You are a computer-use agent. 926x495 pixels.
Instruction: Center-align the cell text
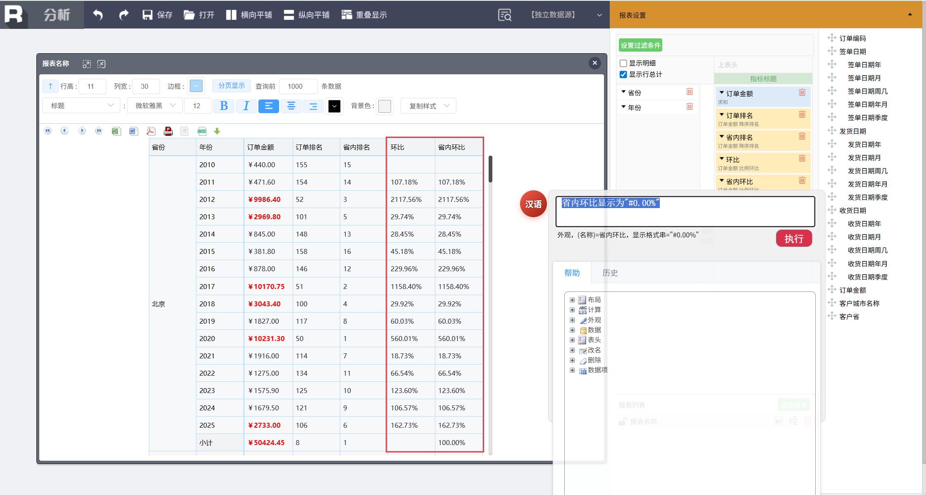pos(291,106)
